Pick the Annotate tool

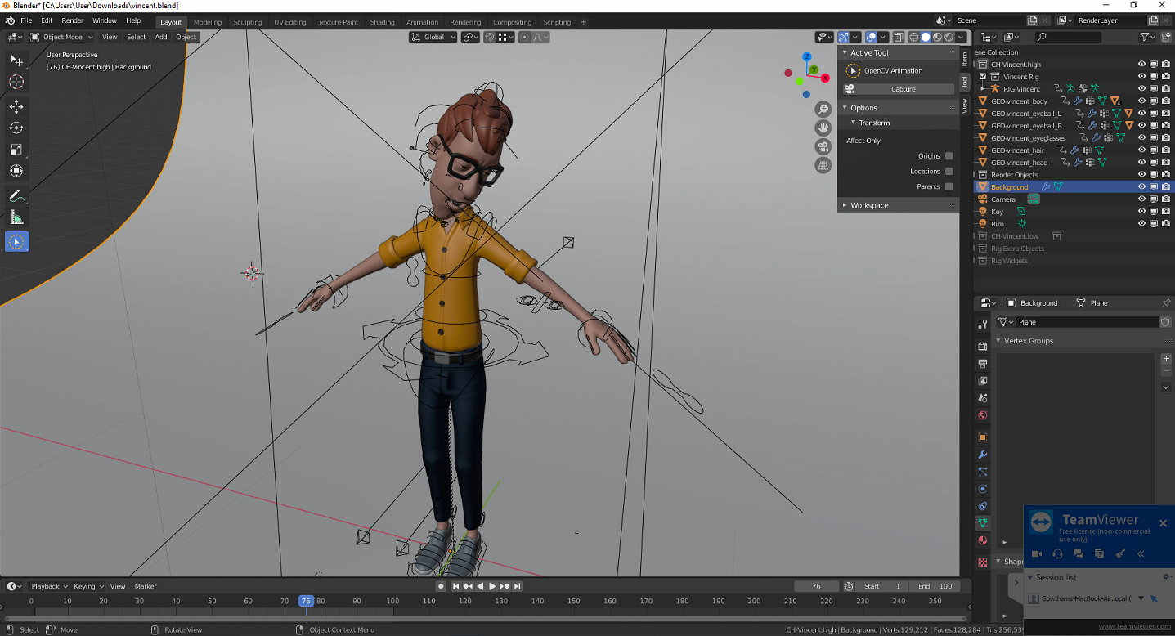point(16,196)
